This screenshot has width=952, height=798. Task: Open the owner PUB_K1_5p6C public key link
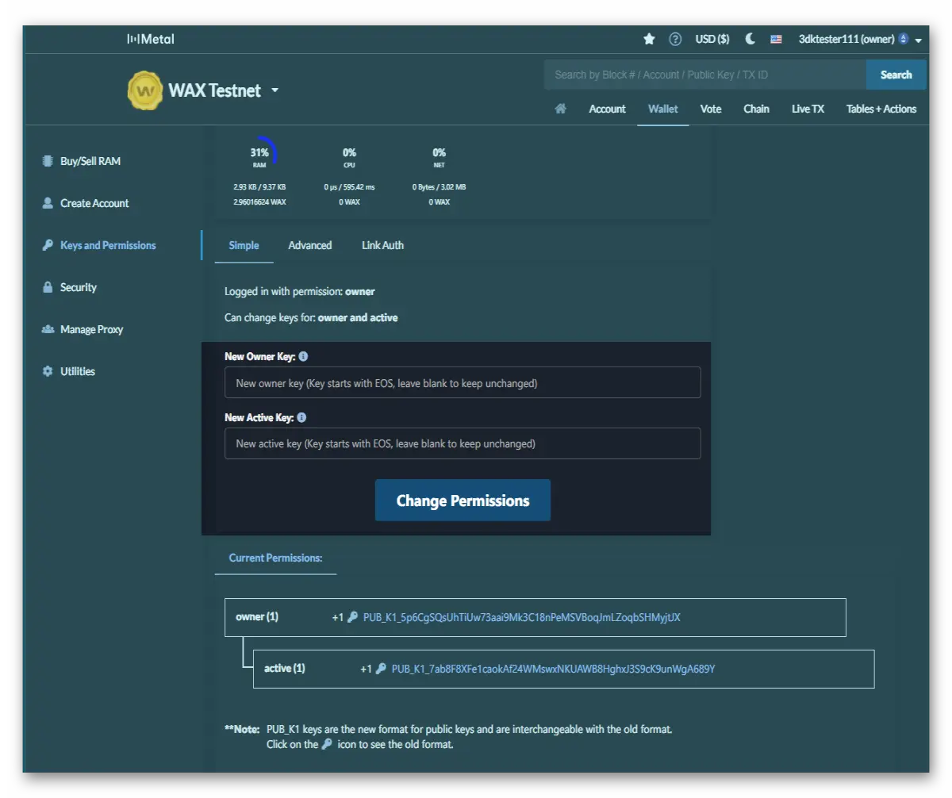(521, 616)
